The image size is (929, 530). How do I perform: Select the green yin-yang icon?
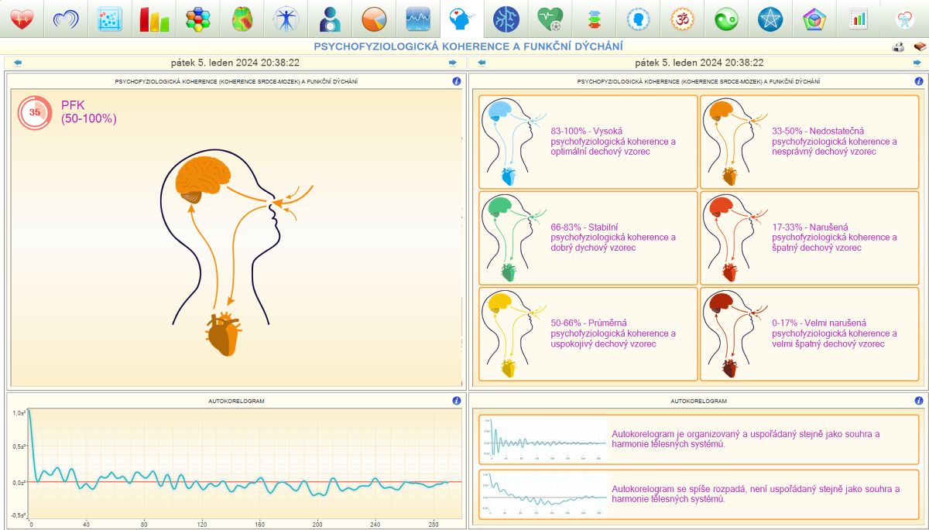[x=727, y=19]
